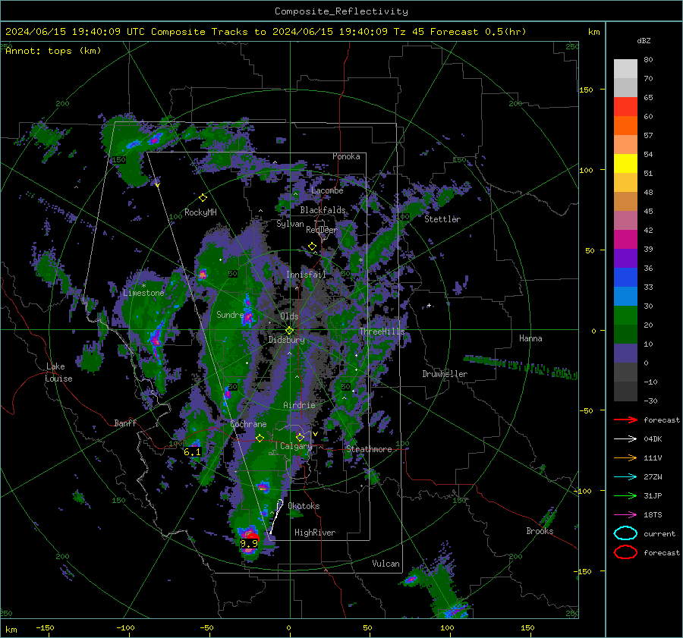Click the Innisfail city label
The height and width of the screenshot is (638, 683).
[306, 275]
